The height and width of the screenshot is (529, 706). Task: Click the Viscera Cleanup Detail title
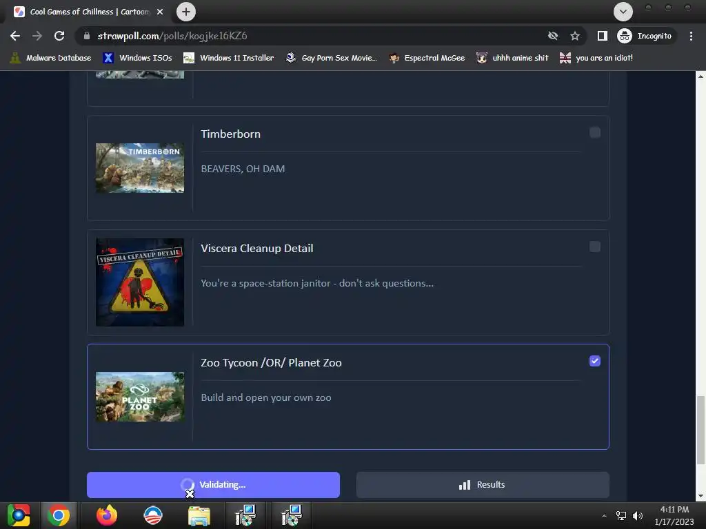[x=257, y=248]
